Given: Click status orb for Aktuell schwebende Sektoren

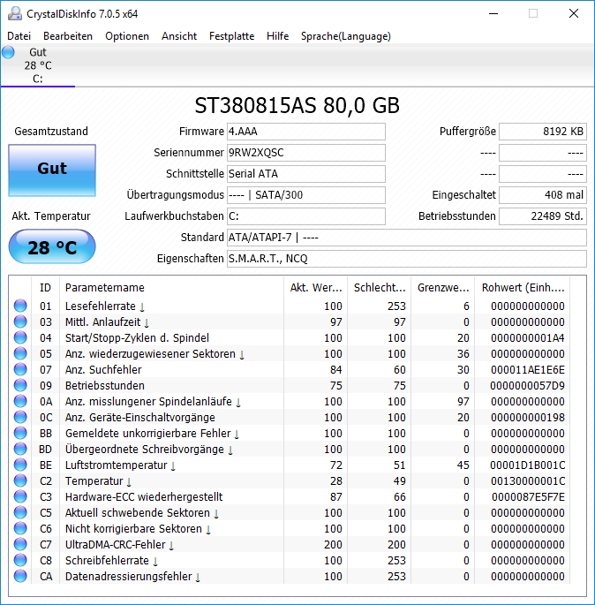Looking at the screenshot, I should pyautogui.click(x=20, y=512).
